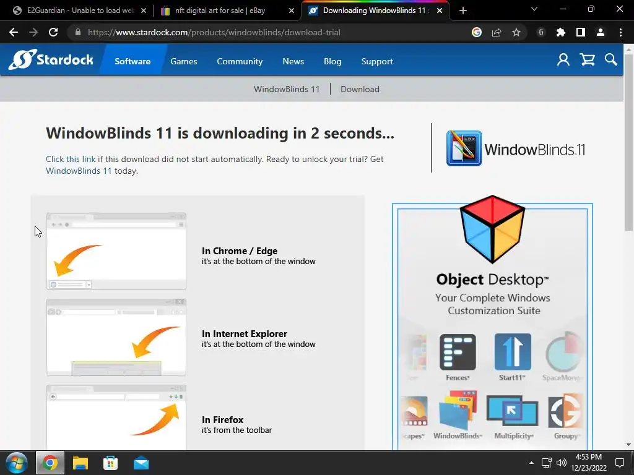
Task: Toggle the Chrome side panel icon
Action: 581,32
